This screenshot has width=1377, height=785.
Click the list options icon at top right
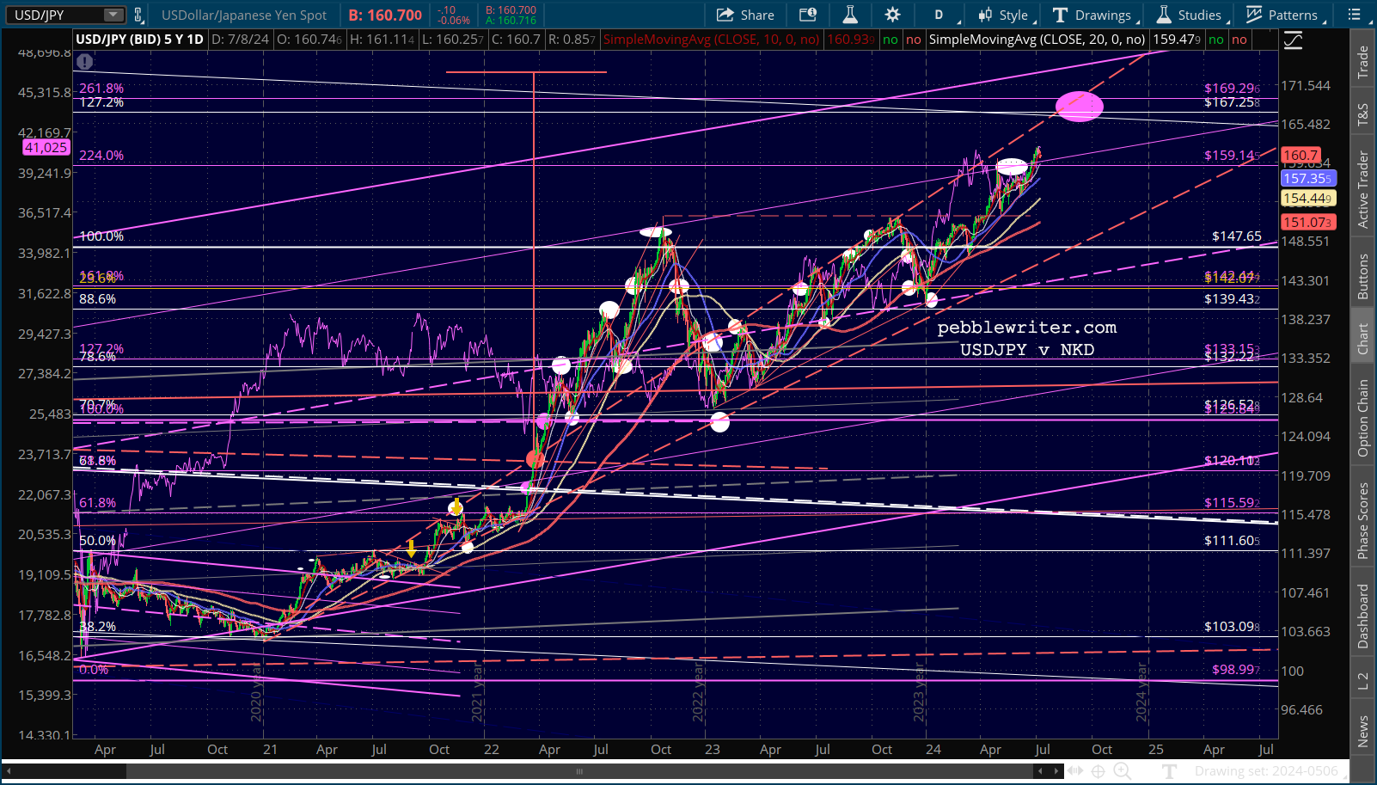tap(1355, 15)
